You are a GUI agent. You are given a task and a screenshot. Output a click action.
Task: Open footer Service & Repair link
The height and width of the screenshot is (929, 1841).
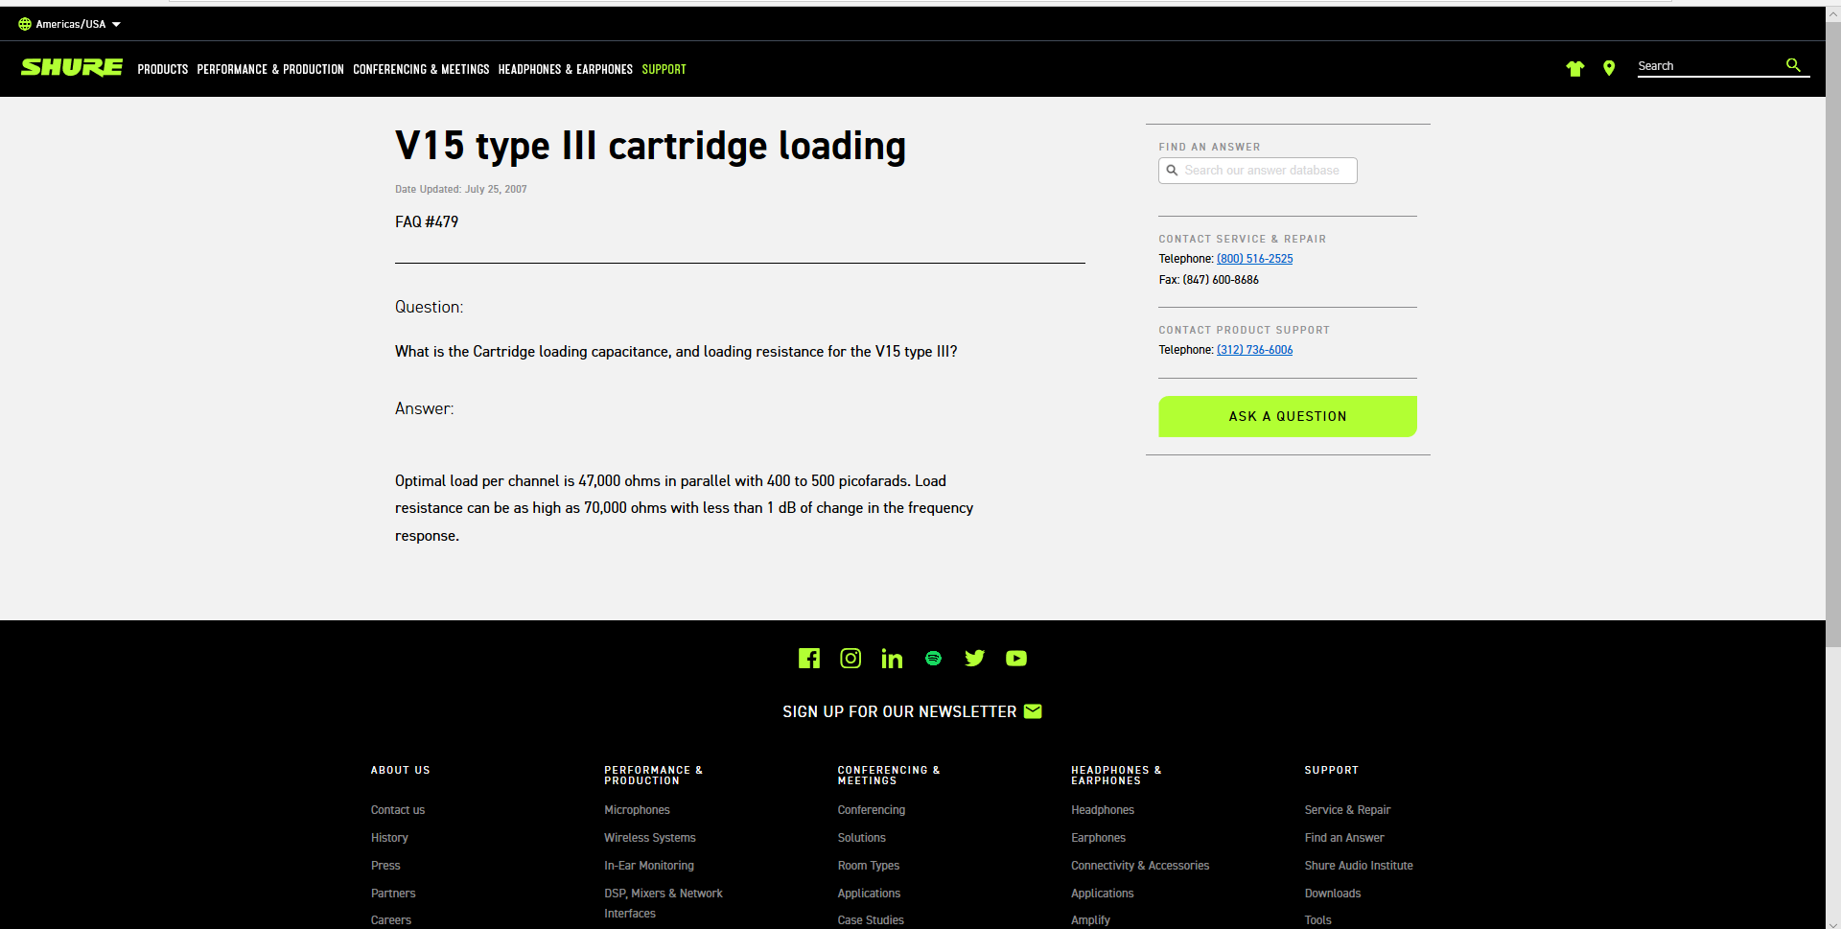click(x=1347, y=810)
